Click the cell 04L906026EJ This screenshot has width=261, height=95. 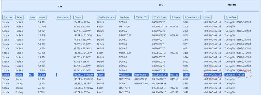click(x=159, y=88)
